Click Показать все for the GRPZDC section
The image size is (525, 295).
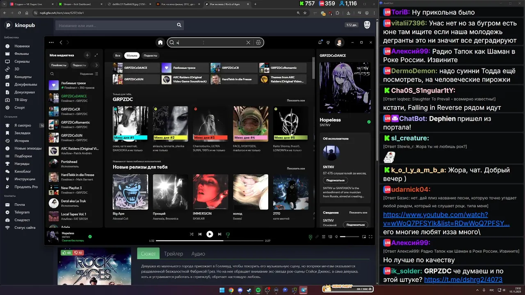click(296, 100)
